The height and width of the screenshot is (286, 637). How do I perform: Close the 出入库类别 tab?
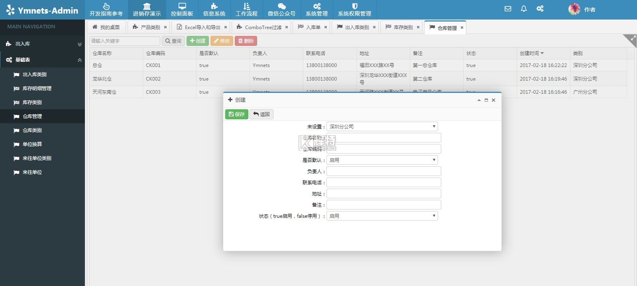click(x=374, y=28)
